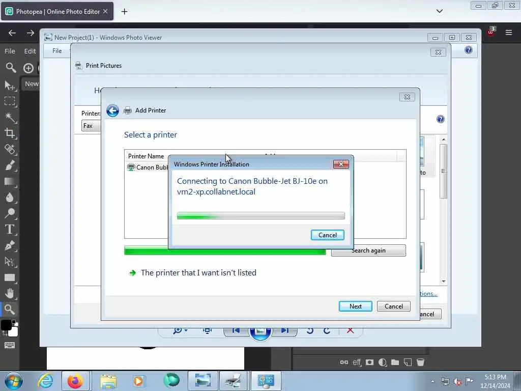The image size is (521, 391).
Task: Select the Spot Healing Brush tool
Action: click(x=10, y=149)
